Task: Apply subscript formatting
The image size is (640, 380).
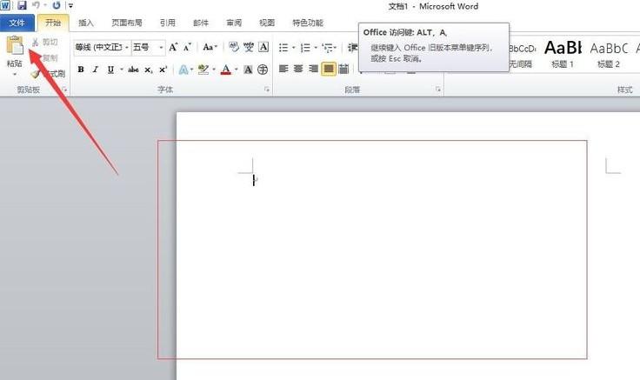Action: tap(149, 70)
